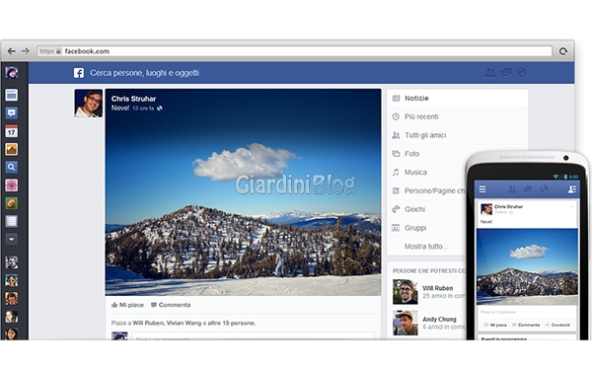Open Chris Struhar name link on post

[133, 99]
